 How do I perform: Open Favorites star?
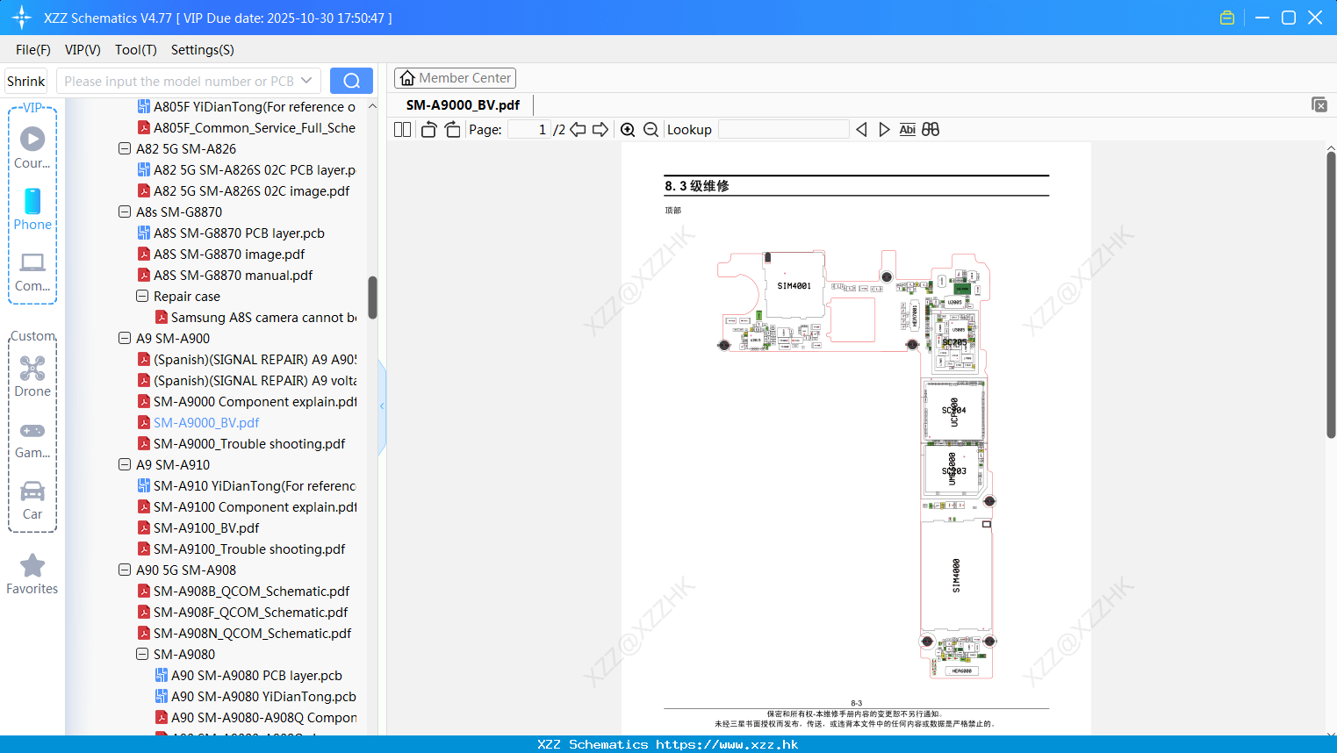point(32,575)
